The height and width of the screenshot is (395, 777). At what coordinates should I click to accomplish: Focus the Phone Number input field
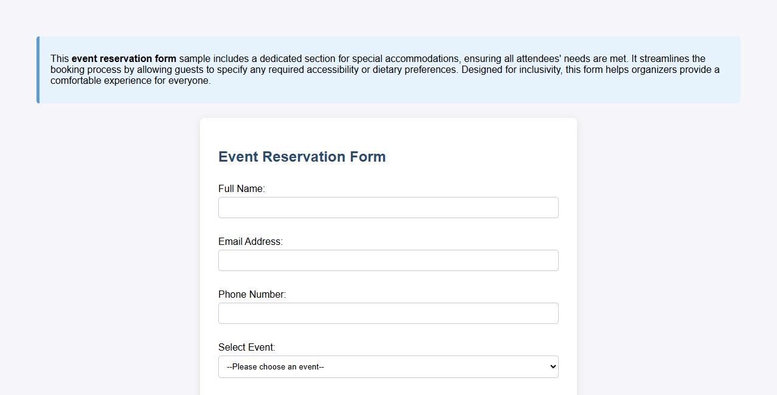point(388,313)
